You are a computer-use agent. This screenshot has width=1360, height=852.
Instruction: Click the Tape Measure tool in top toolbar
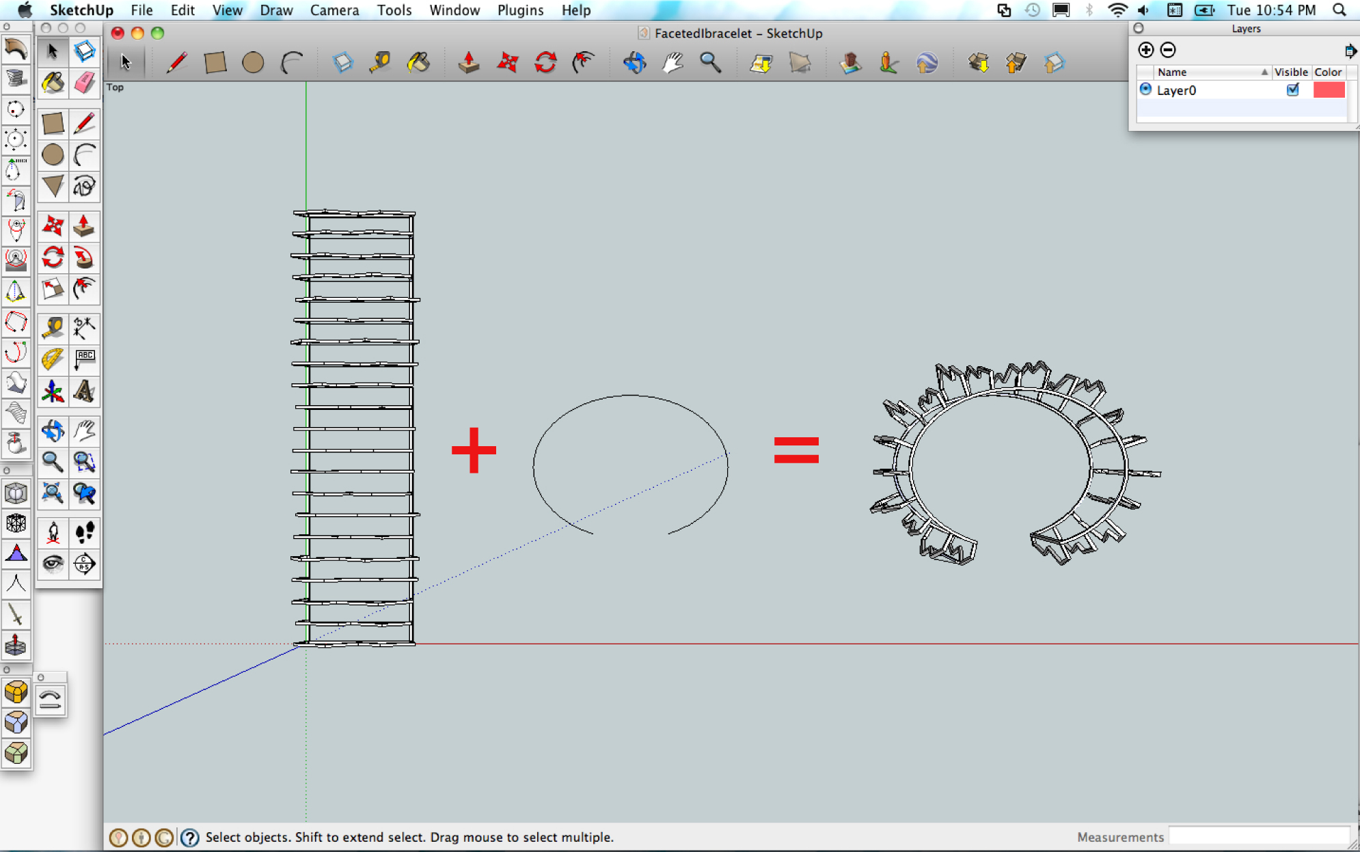(x=380, y=63)
